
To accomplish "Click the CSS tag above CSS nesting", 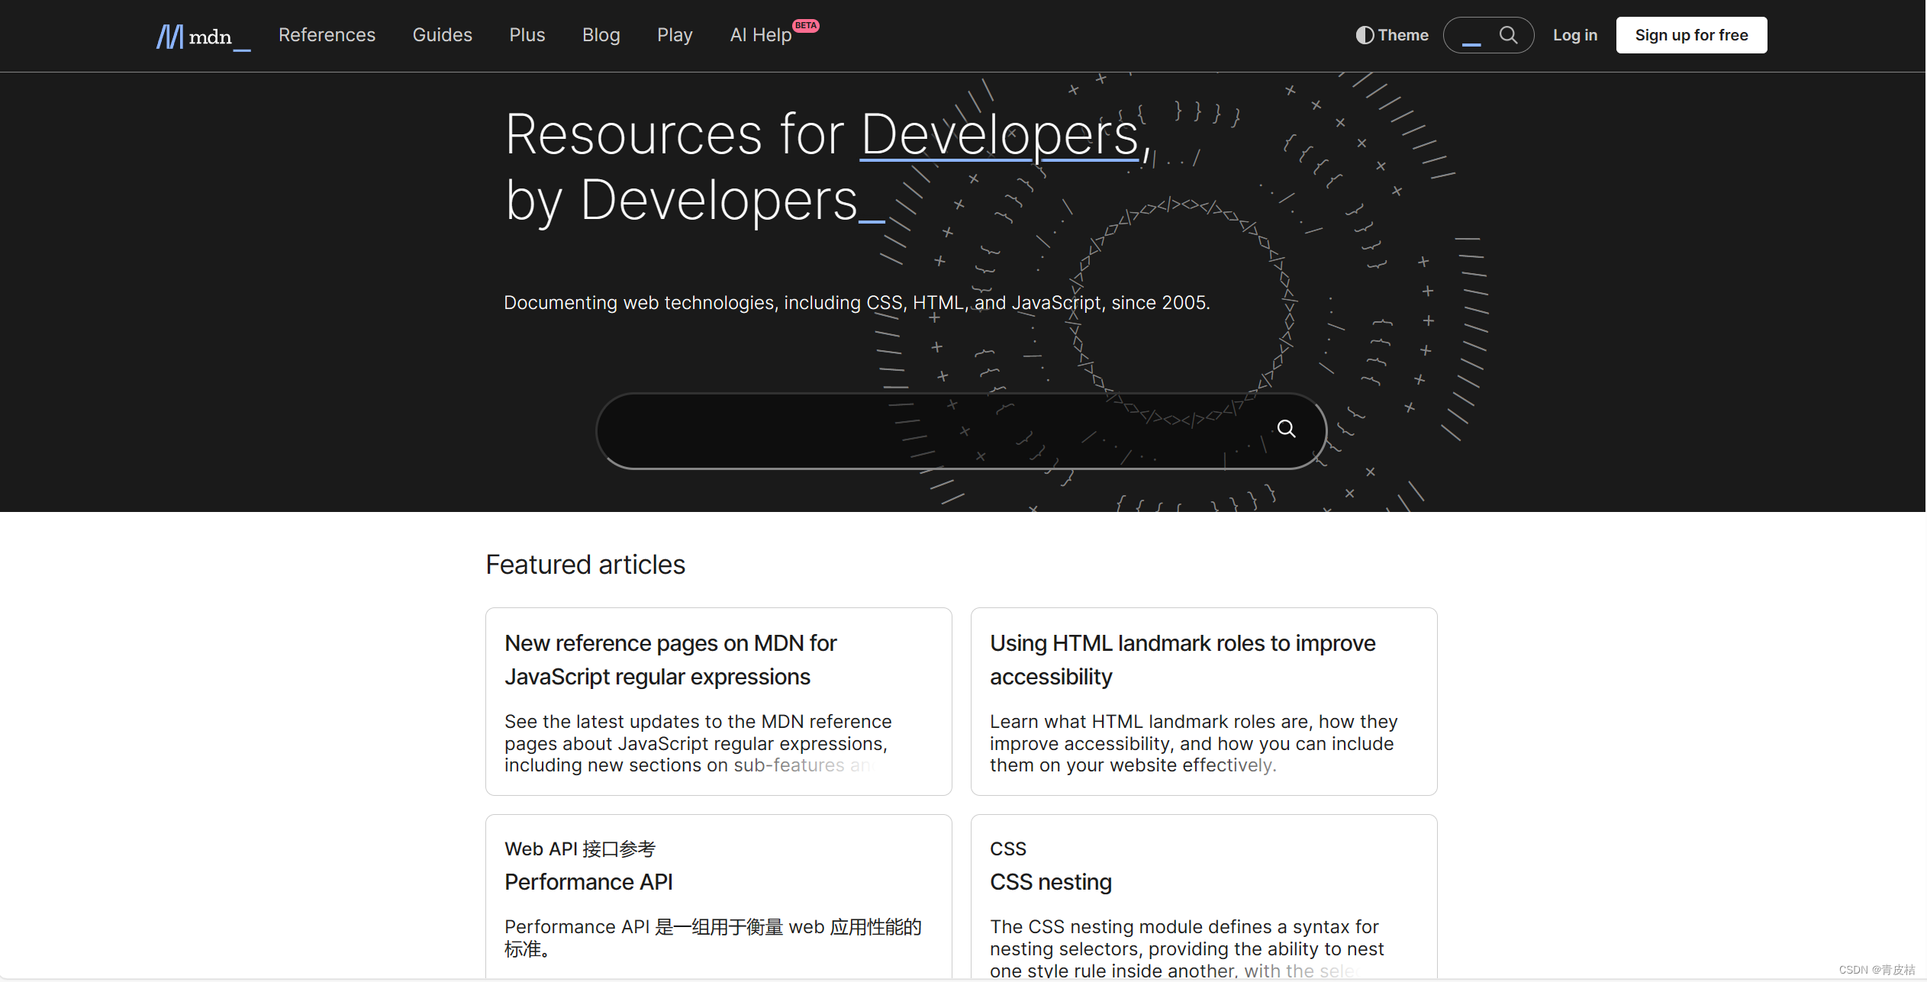I will [1007, 848].
